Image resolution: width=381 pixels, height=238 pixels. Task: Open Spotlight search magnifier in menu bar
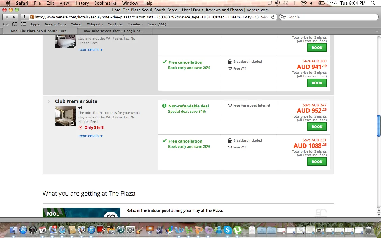[x=373, y=3]
